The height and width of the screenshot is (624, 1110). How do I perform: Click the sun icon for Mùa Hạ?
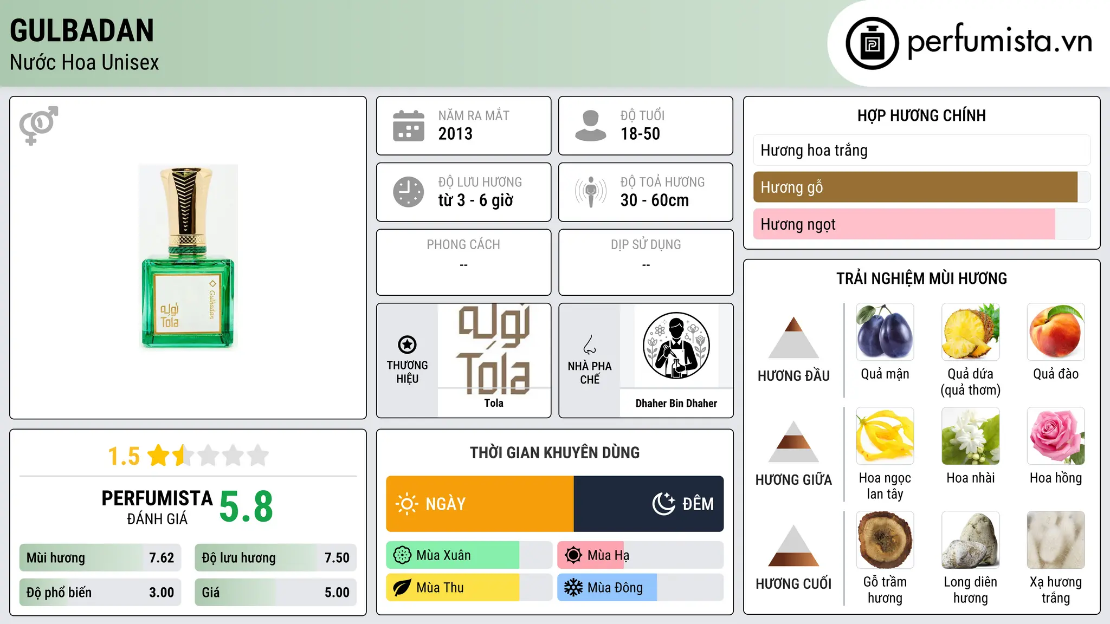click(x=573, y=555)
